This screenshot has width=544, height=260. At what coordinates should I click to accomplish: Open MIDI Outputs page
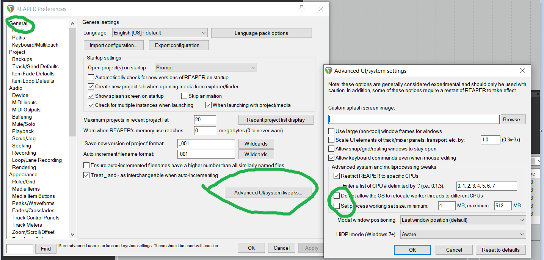[26, 110]
